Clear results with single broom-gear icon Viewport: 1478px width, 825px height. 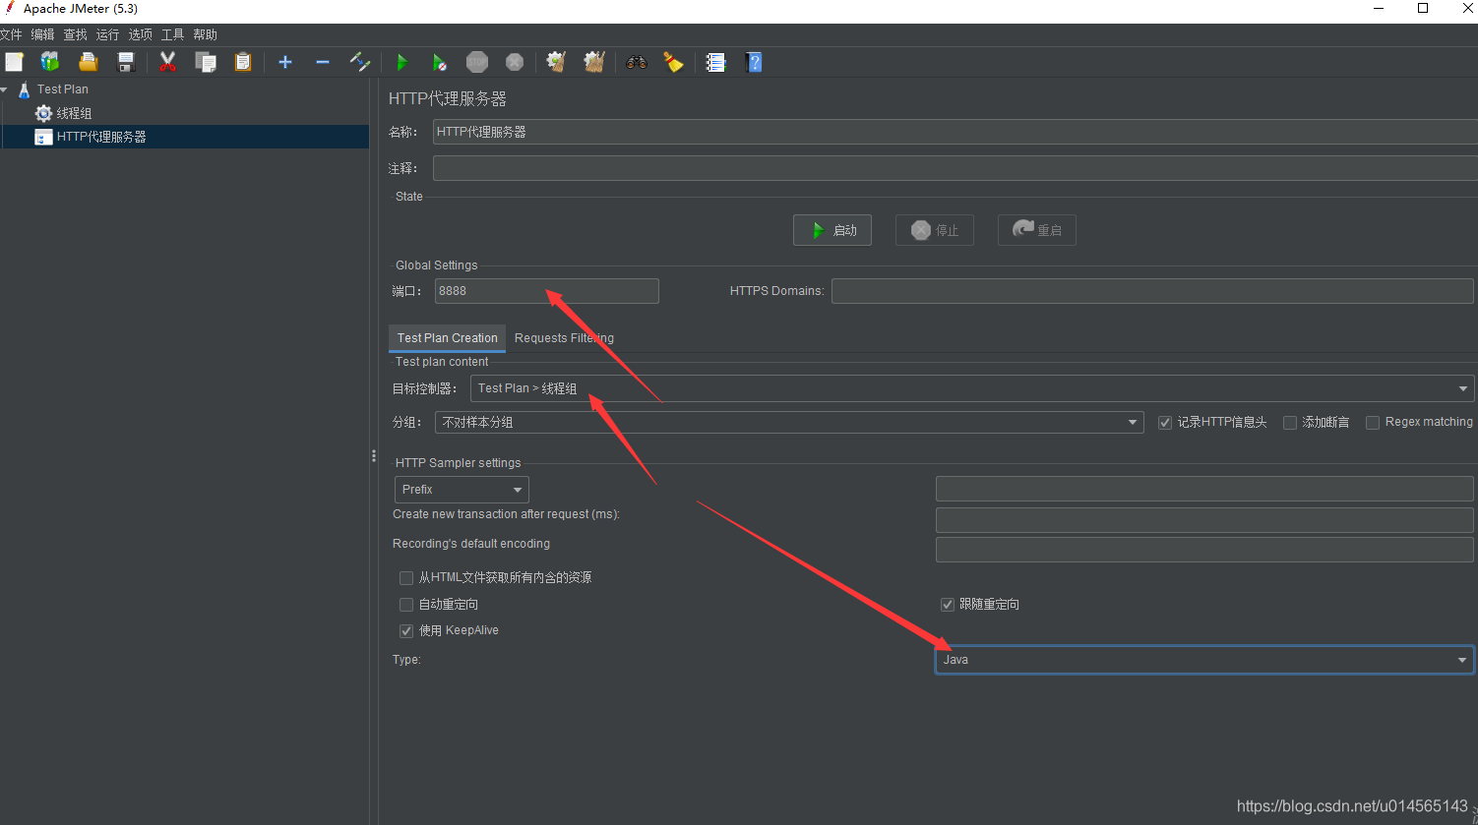[x=557, y=62]
